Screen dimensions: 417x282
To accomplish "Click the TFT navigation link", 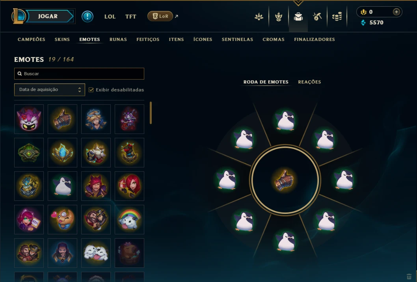I will [130, 17].
